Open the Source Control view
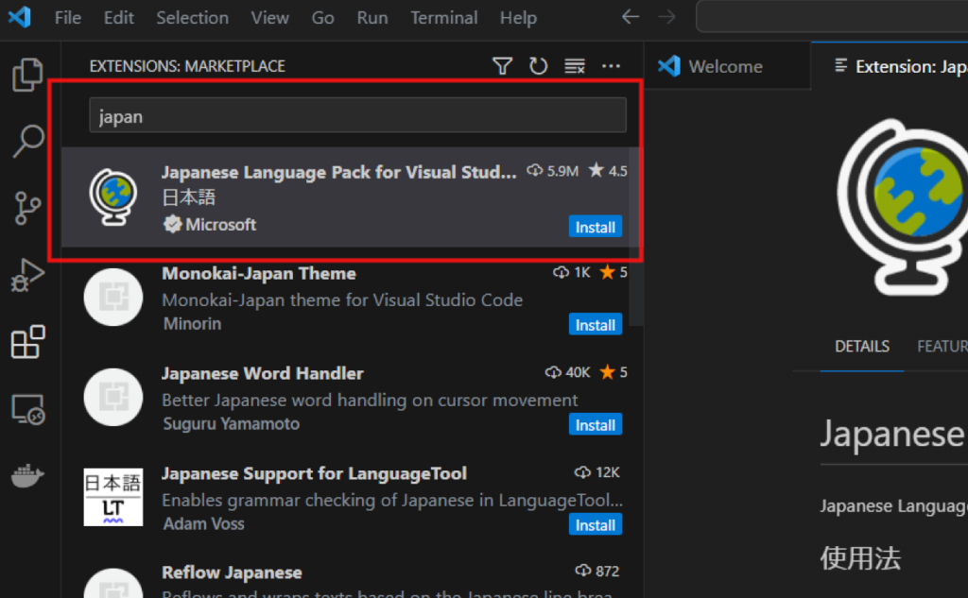968x598 pixels. 27,208
